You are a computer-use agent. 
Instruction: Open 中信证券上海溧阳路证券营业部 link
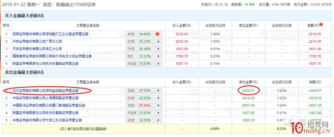click(45, 98)
